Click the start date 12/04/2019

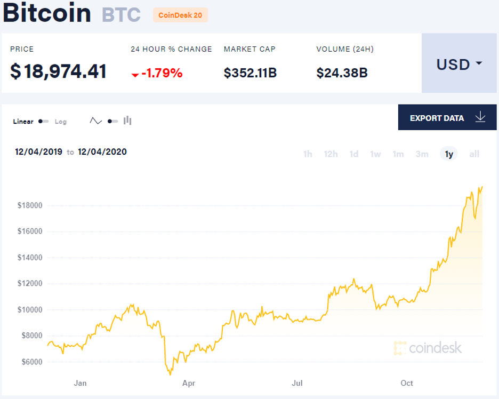coord(38,151)
